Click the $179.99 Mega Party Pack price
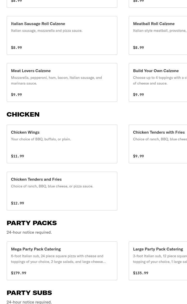Screen dimensions: 187x304 click(19, 273)
